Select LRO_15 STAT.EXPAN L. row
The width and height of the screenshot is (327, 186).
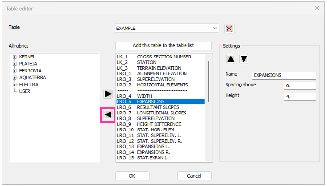click(160, 158)
